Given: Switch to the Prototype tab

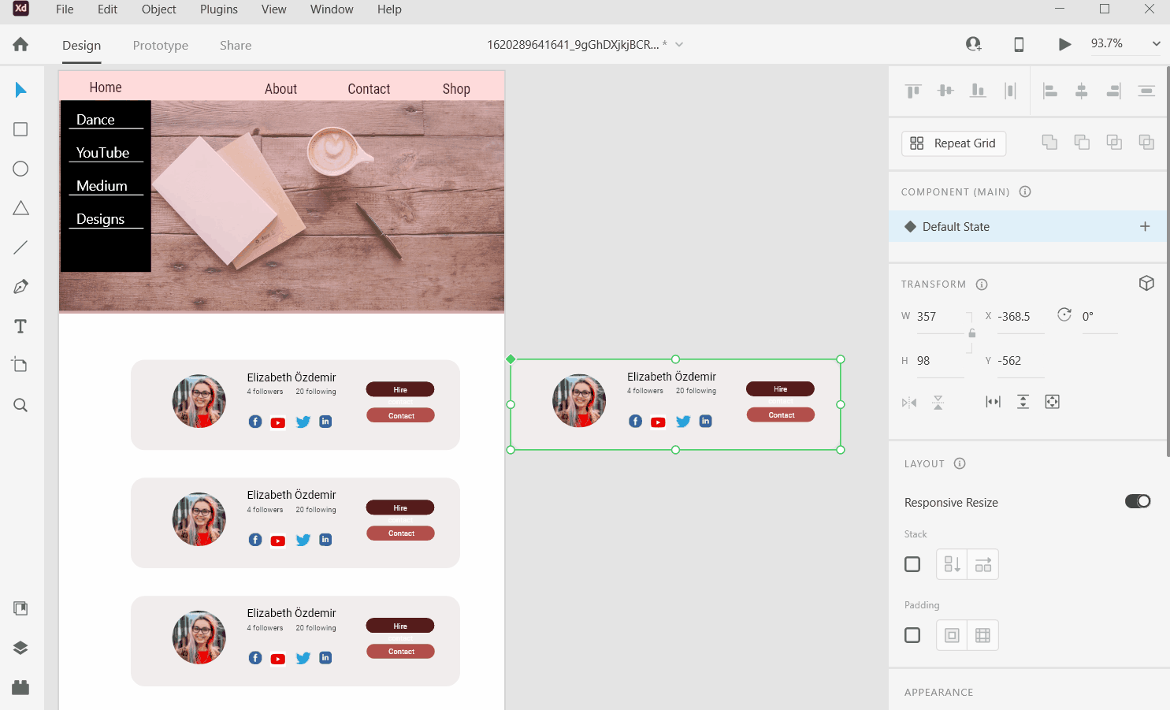Looking at the screenshot, I should point(161,46).
